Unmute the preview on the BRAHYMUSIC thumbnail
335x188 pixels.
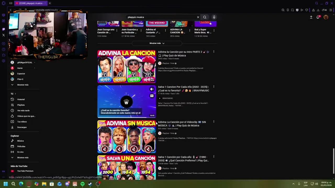click(x=152, y=89)
